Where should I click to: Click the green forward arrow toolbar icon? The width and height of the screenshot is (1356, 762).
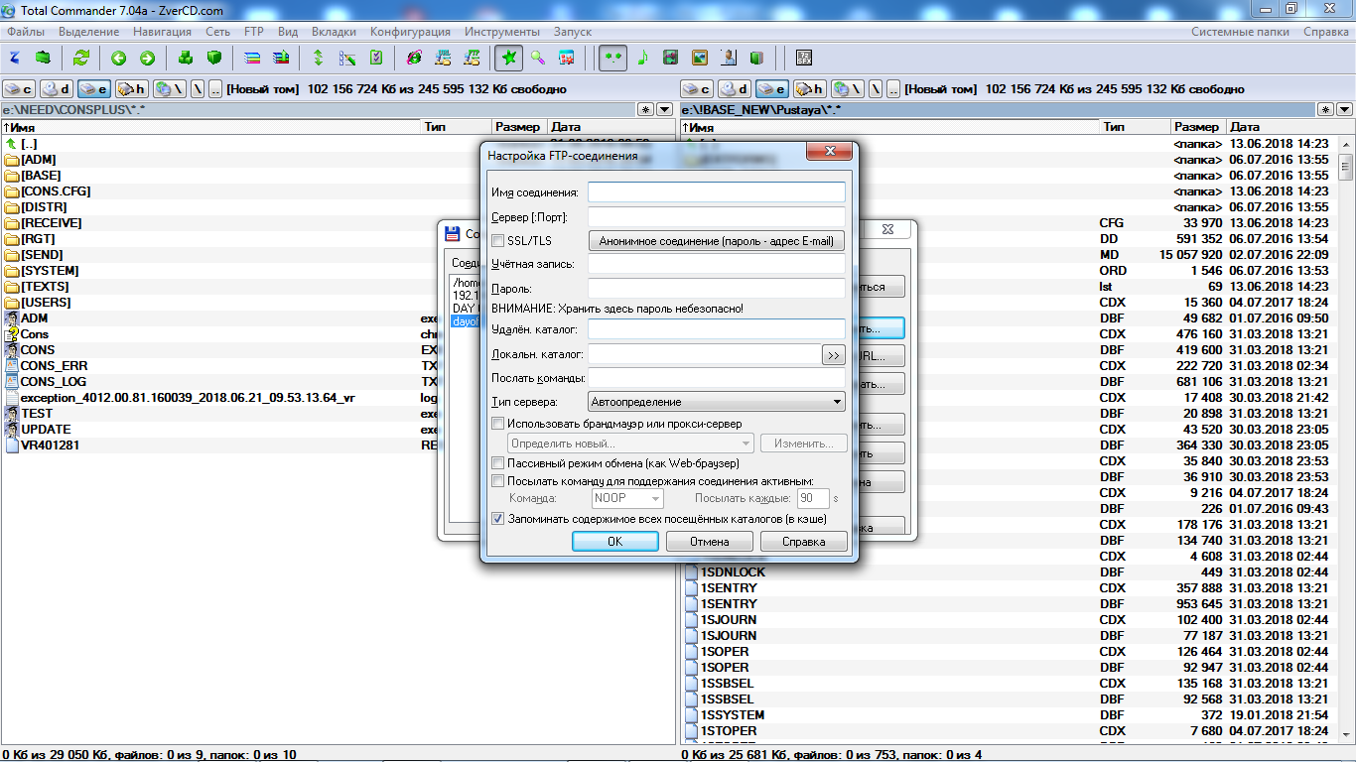pos(147,58)
